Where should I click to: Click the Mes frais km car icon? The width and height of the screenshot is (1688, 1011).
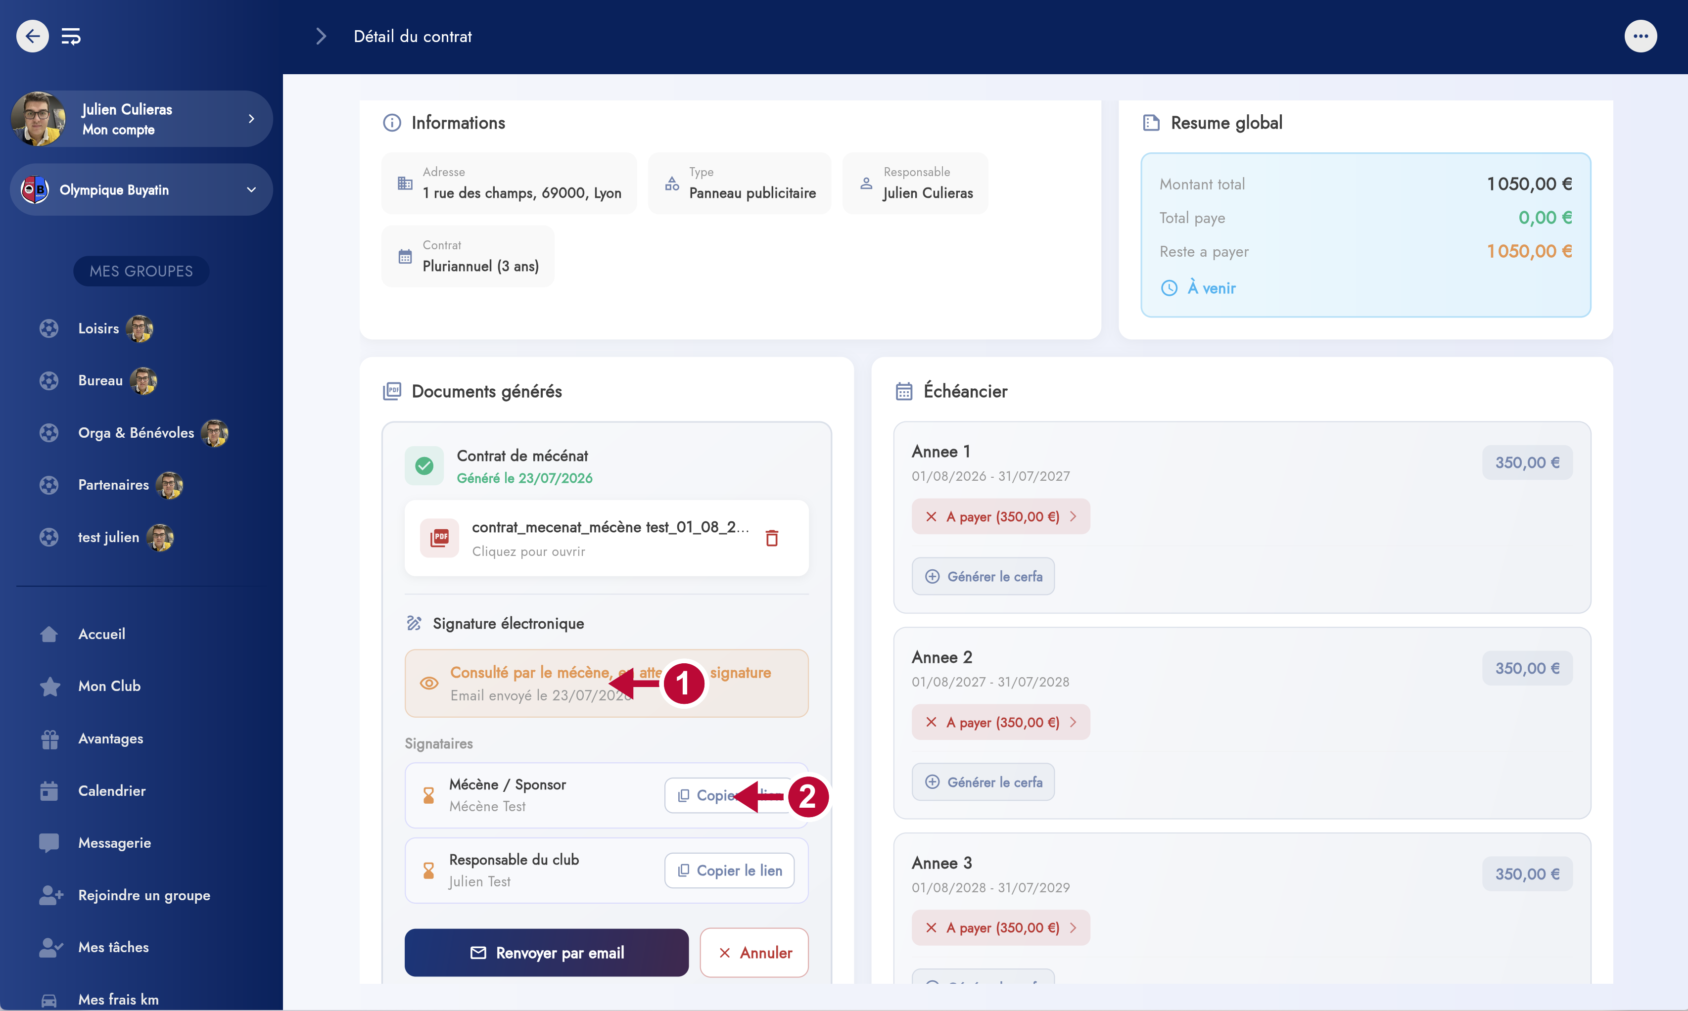coord(49,1000)
